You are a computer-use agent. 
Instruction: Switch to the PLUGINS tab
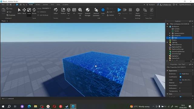65,5
